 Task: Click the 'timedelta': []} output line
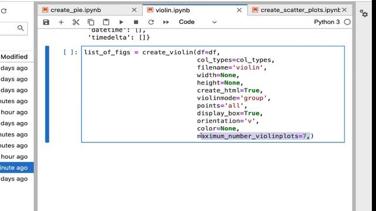click(x=119, y=38)
